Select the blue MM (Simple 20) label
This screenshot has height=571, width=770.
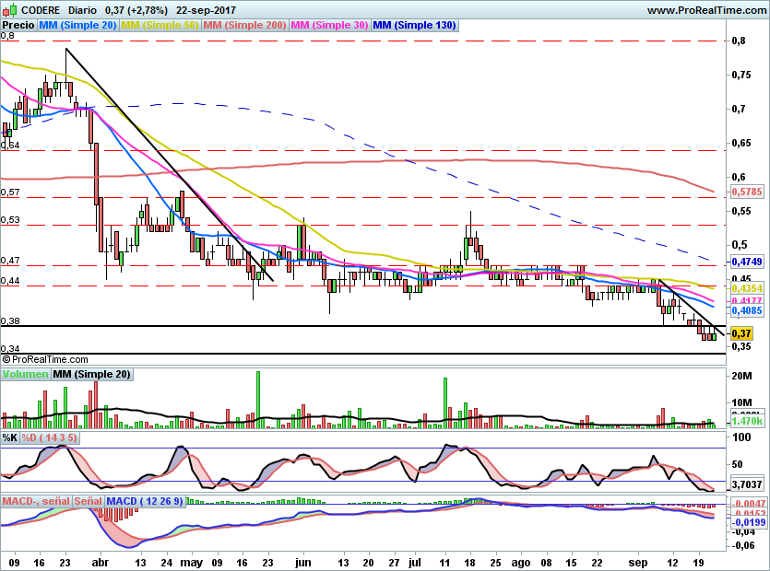pos(78,26)
